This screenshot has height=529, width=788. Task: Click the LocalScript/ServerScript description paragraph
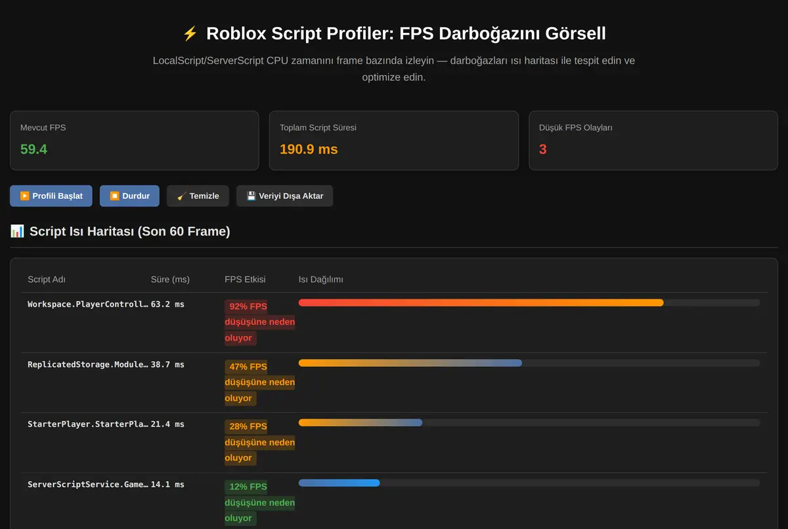coord(394,68)
